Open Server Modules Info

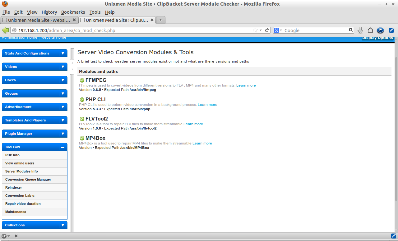pos(35,171)
